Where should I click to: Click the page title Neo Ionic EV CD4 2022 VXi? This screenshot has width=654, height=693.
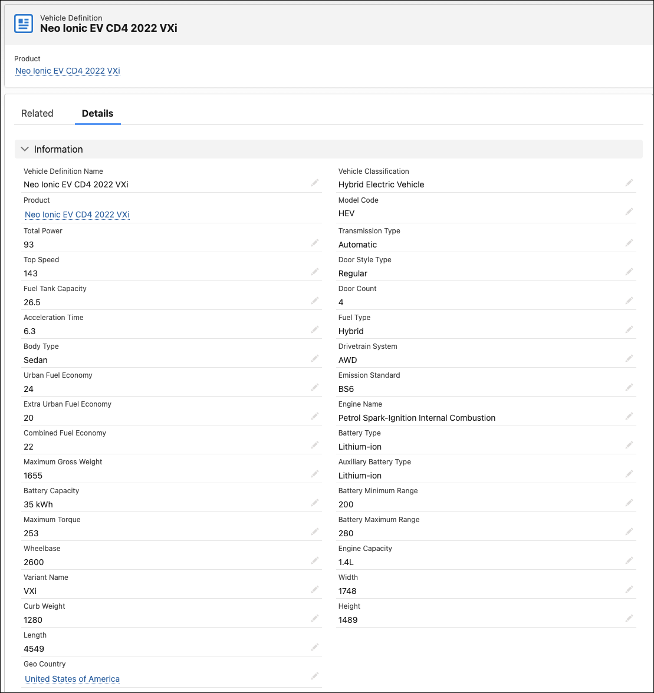point(109,28)
